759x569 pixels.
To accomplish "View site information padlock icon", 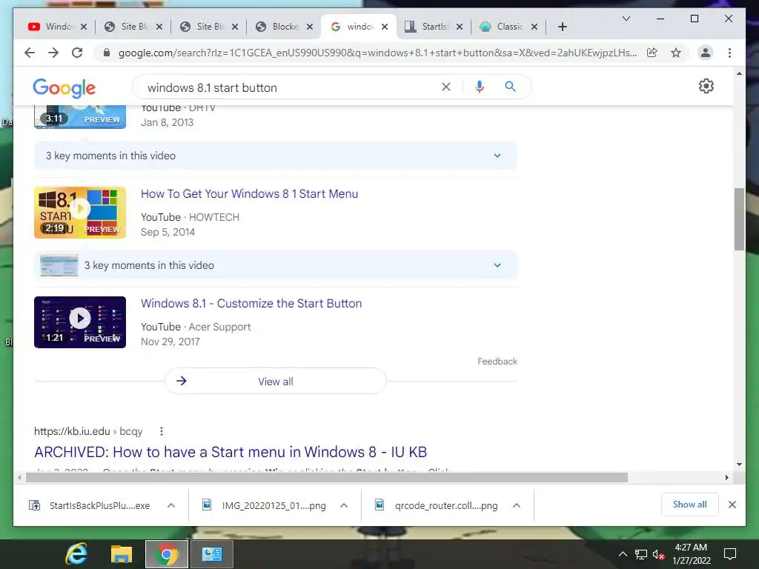I will [107, 53].
